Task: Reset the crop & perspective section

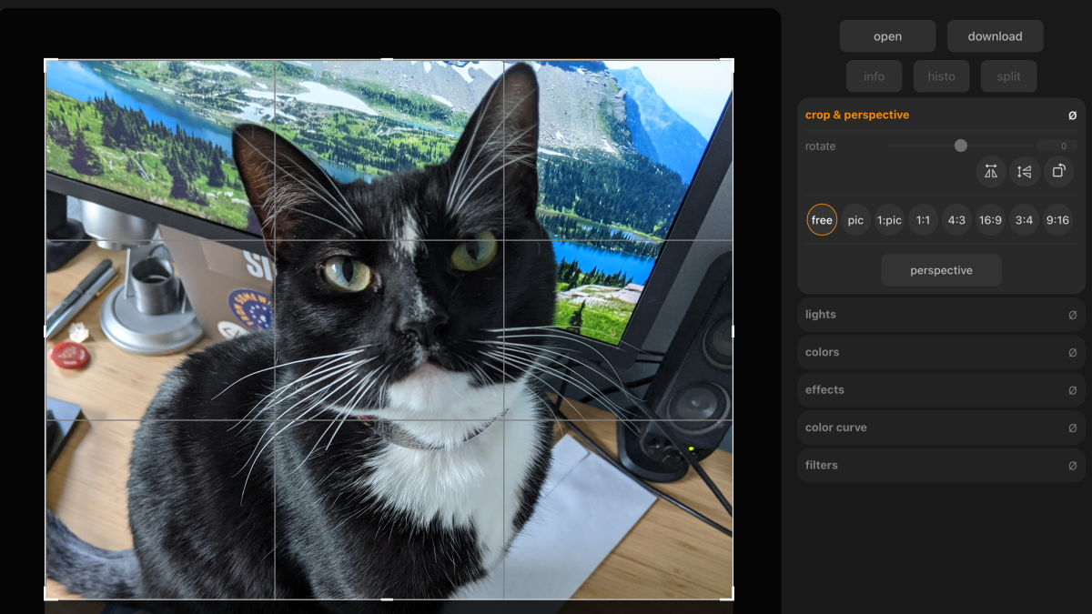Action: (1072, 116)
